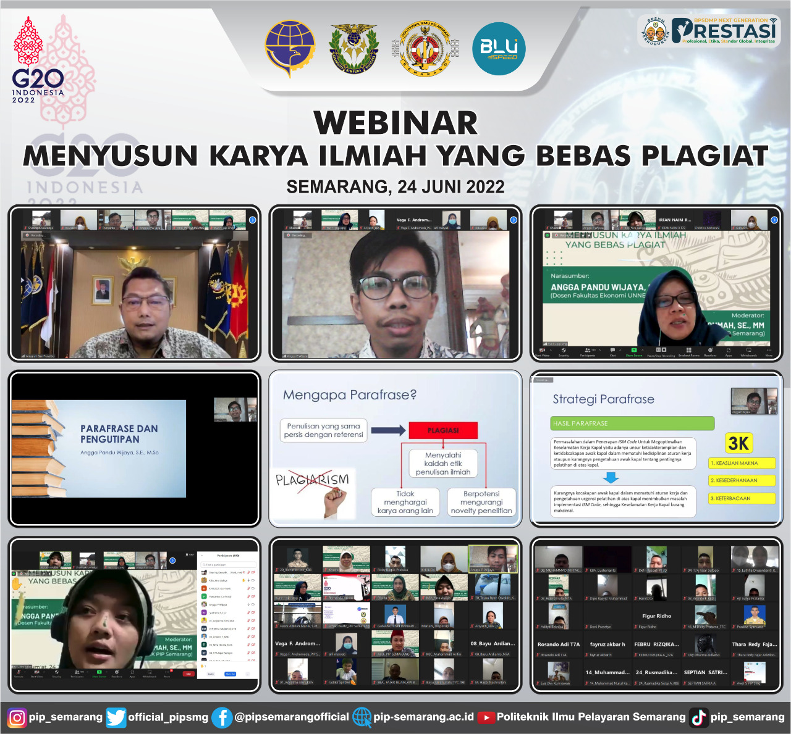Click the Twitter bird icon in the footer
This screenshot has height=734, width=791.
click(x=116, y=717)
